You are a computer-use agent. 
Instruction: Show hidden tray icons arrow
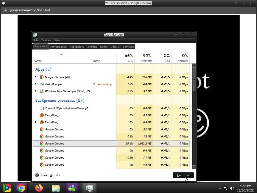220,188
